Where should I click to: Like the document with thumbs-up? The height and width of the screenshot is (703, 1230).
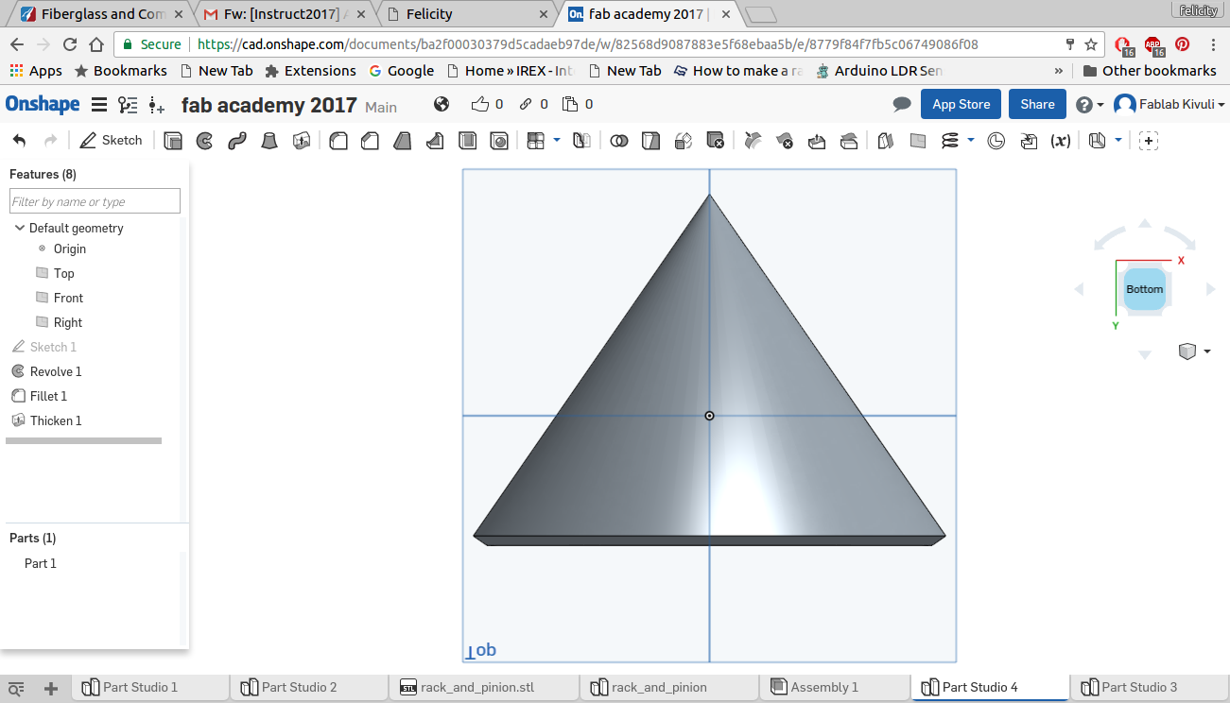pos(480,104)
